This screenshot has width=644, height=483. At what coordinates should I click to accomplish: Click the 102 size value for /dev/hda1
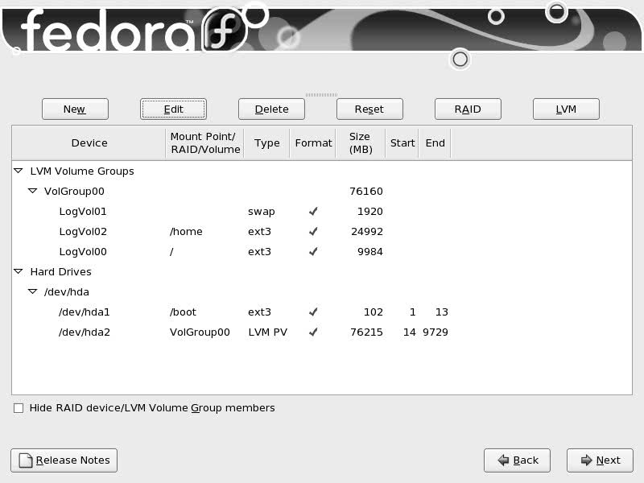click(x=374, y=312)
